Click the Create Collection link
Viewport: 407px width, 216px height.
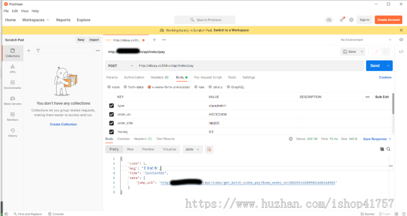[x=63, y=124]
